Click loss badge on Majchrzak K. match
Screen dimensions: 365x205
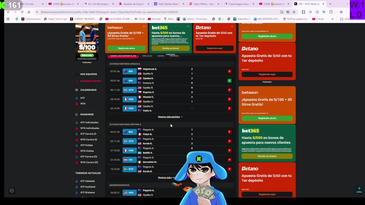tap(229, 71)
